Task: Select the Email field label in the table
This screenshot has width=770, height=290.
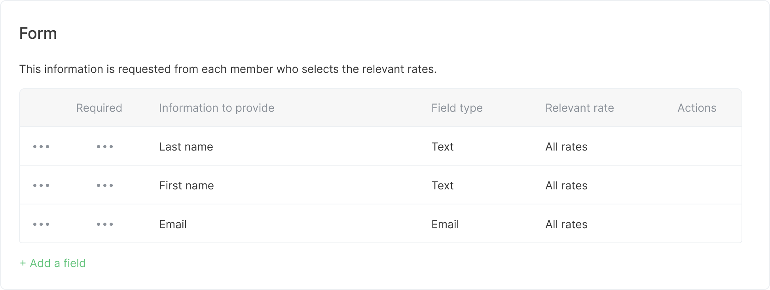Action: pyautogui.click(x=173, y=224)
